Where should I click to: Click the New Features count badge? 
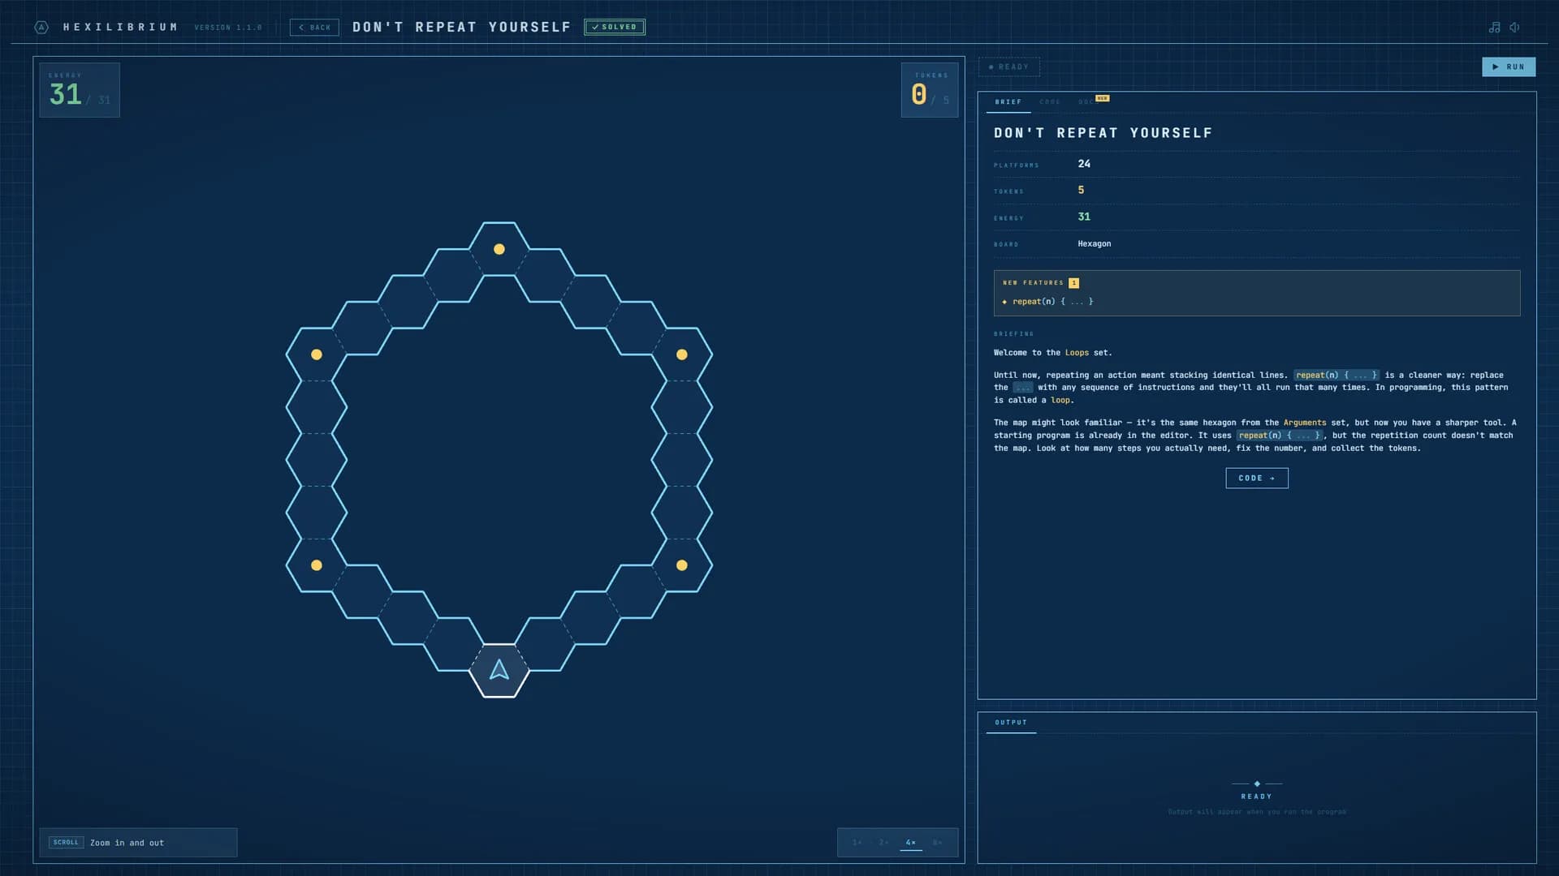click(1073, 283)
